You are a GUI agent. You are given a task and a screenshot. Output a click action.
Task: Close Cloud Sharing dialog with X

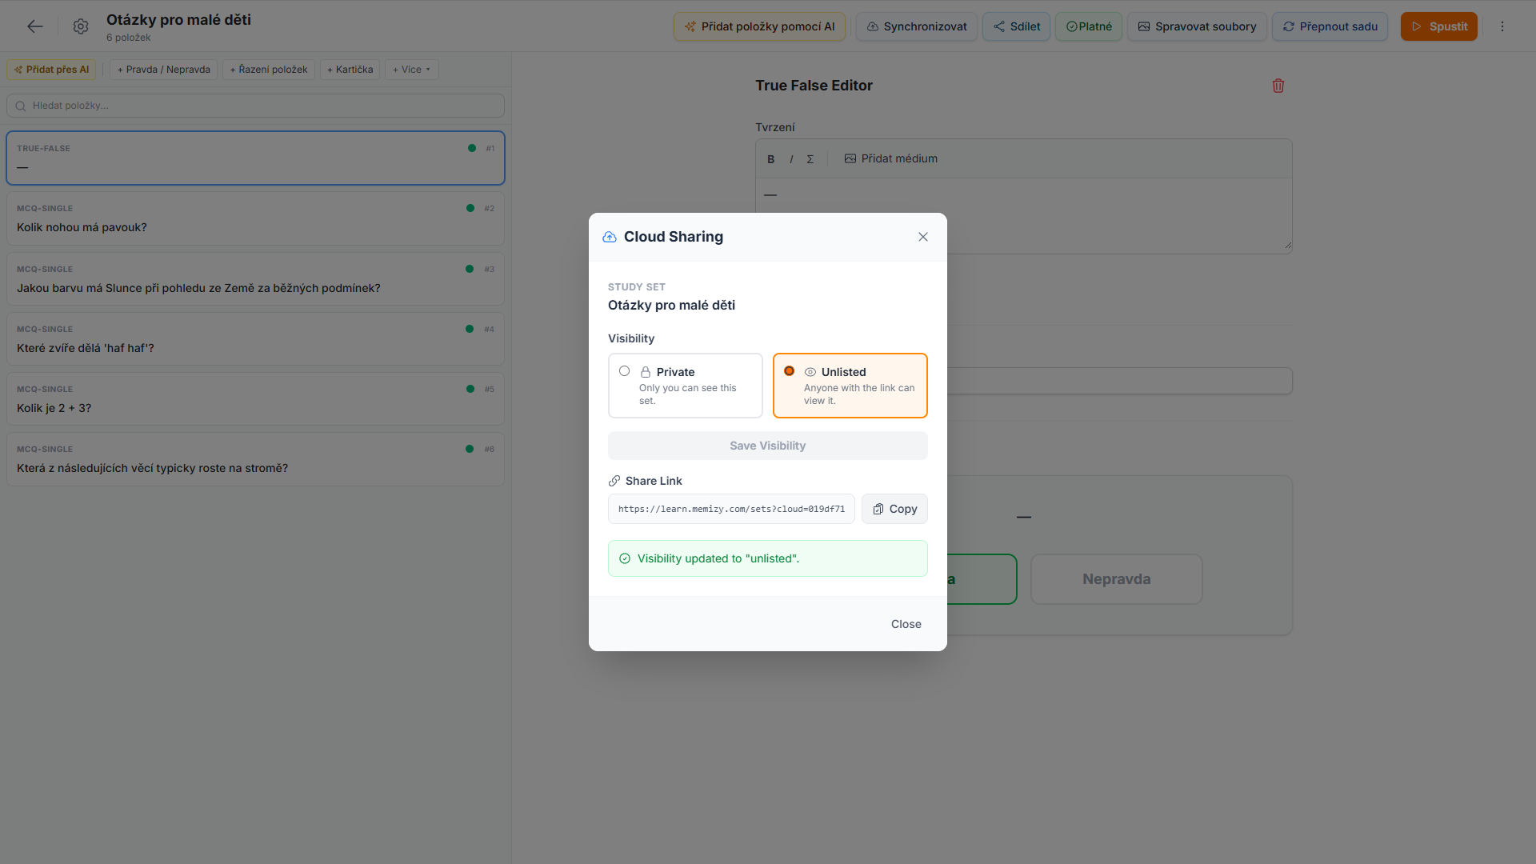tap(923, 237)
